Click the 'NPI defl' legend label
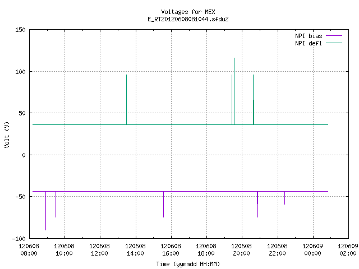359x269 pixels. tap(309, 43)
